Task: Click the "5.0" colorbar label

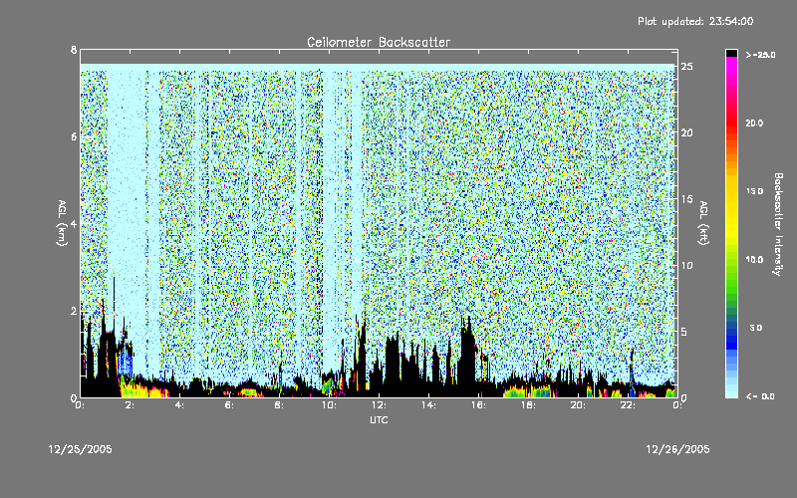Action: [x=756, y=328]
